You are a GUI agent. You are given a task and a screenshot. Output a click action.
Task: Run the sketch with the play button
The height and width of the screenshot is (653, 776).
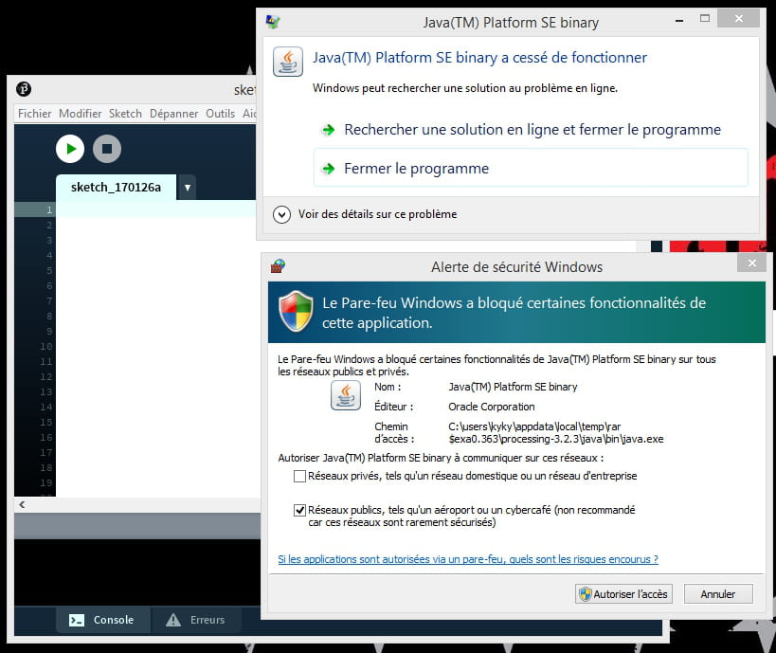[70, 149]
